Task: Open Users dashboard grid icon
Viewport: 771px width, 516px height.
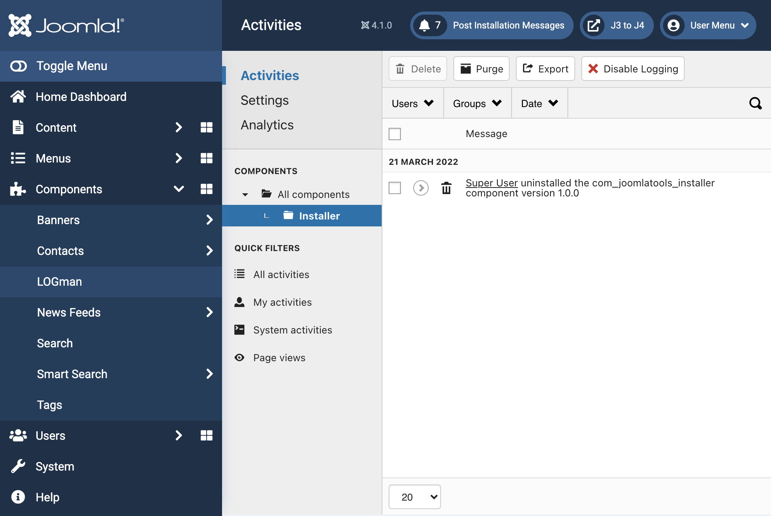Action: [206, 436]
